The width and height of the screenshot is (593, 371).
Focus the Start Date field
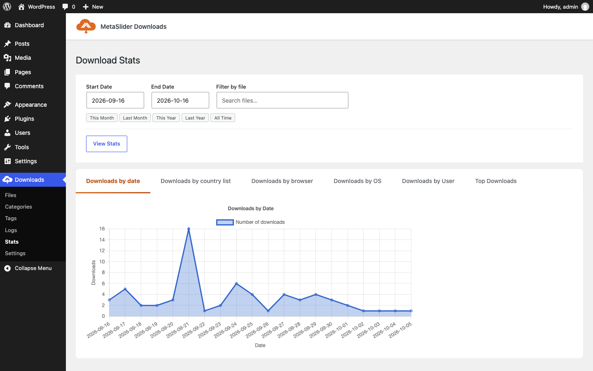tap(115, 100)
